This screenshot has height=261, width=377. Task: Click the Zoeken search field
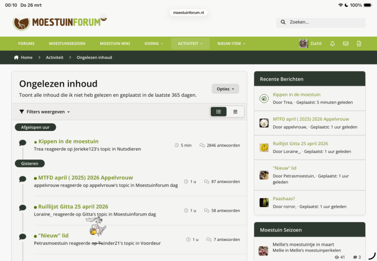click(325, 22)
